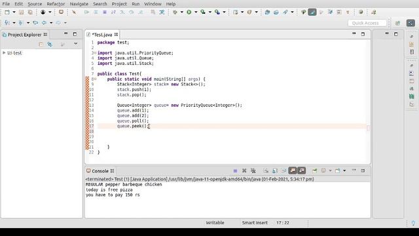The width and height of the screenshot is (419, 236).
Task: Click the Suspend debug icon
Action: [96, 12]
